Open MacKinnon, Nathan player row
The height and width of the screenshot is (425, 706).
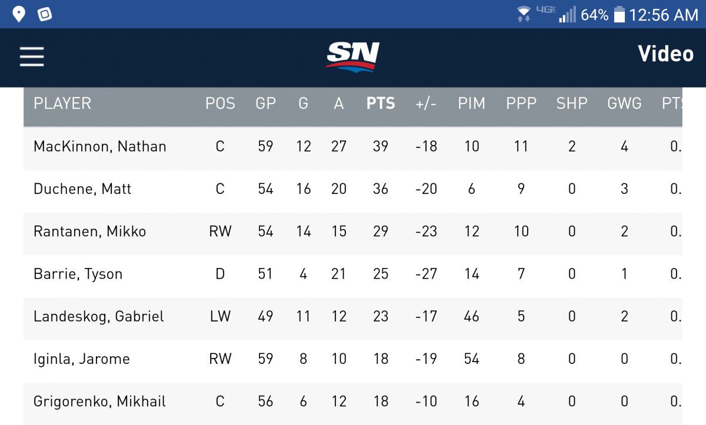click(353, 146)
